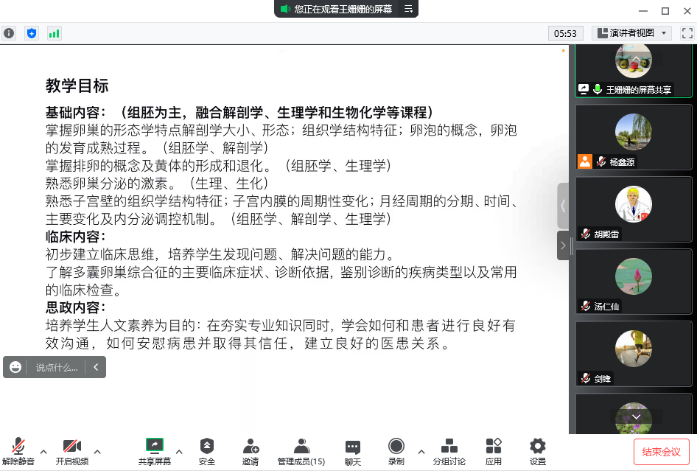
Task: Collapse the quick chat bar arrow
Action: 96,367
